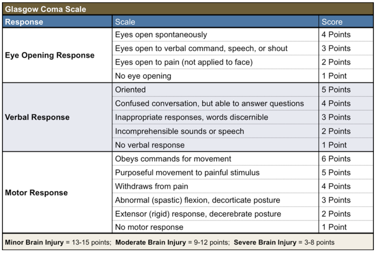
Task: Select the Severe Brain Injury footer text
Action: click(x=284, y=242)
